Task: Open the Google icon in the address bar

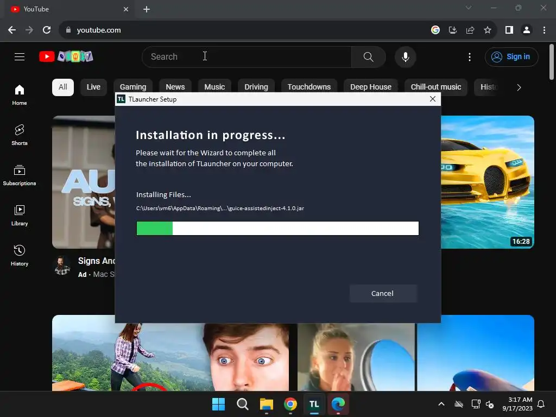Action: pos(435,30)
